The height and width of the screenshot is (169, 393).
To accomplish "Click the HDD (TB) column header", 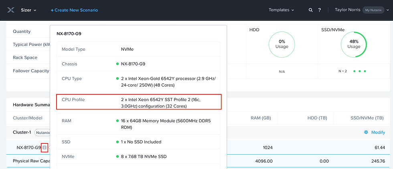I will [x=317, y=118].
